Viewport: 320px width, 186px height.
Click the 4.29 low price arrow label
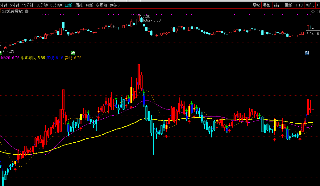click(9, 51)
